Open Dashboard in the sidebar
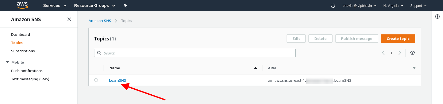The height and width of the screenshot is (104, 443). tap(20, 34)
